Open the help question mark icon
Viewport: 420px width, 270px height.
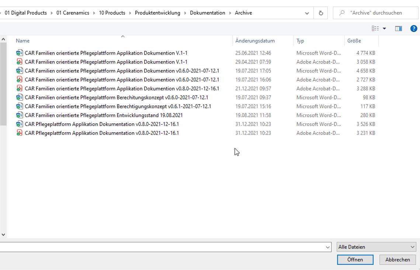(413, 28)
